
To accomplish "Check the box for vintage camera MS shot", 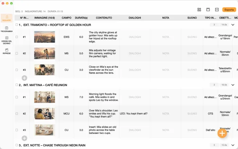I will (x=17, y=54).
